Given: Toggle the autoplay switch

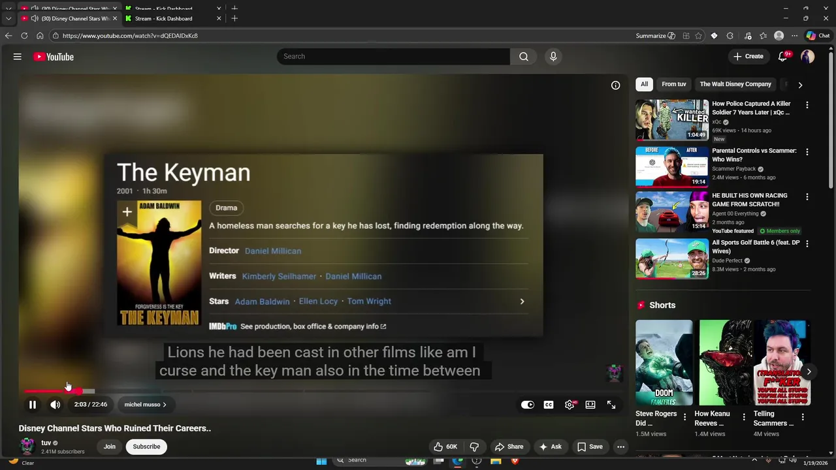Looking at the screenshot, I should [527, 405].
